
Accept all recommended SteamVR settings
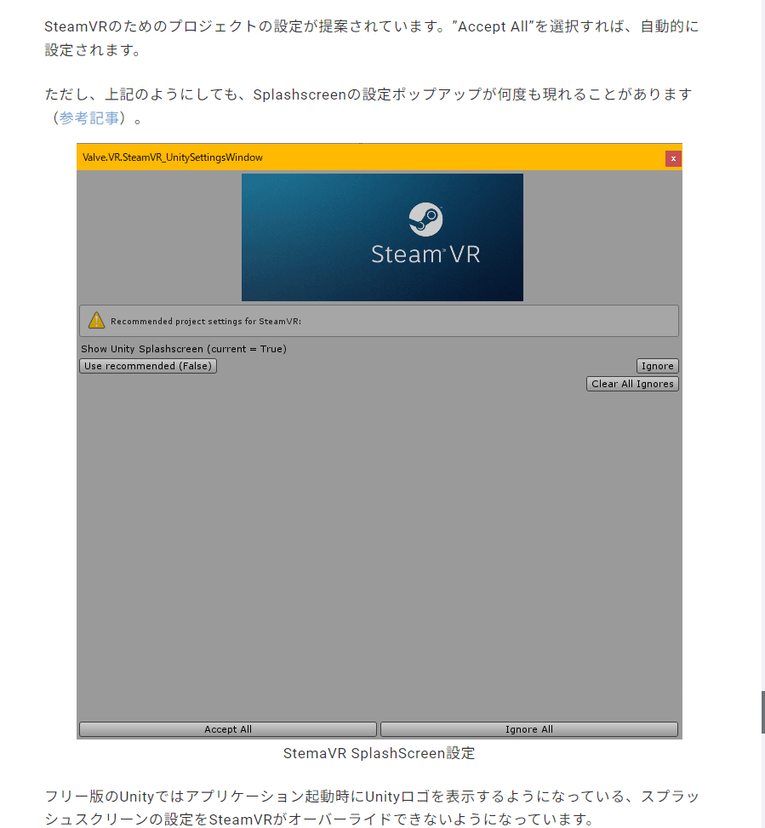[x=227, y=729]
